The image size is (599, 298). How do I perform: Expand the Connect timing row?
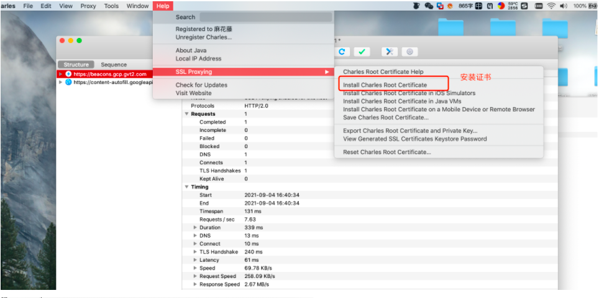tap(195, 244)
